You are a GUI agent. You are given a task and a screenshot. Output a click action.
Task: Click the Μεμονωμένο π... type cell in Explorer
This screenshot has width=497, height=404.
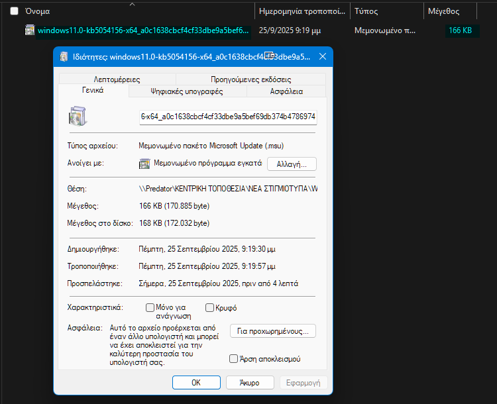pyautogui.click(x=385, y=30)
